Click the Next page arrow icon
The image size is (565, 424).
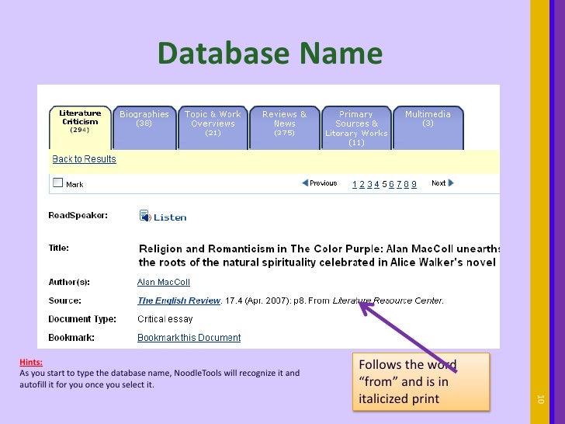coord(450,182)
